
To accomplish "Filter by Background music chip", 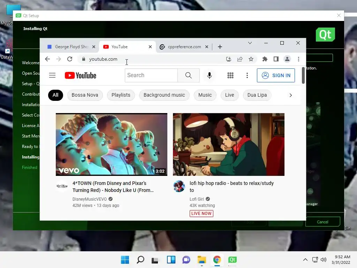I will [x=164, y=95].
